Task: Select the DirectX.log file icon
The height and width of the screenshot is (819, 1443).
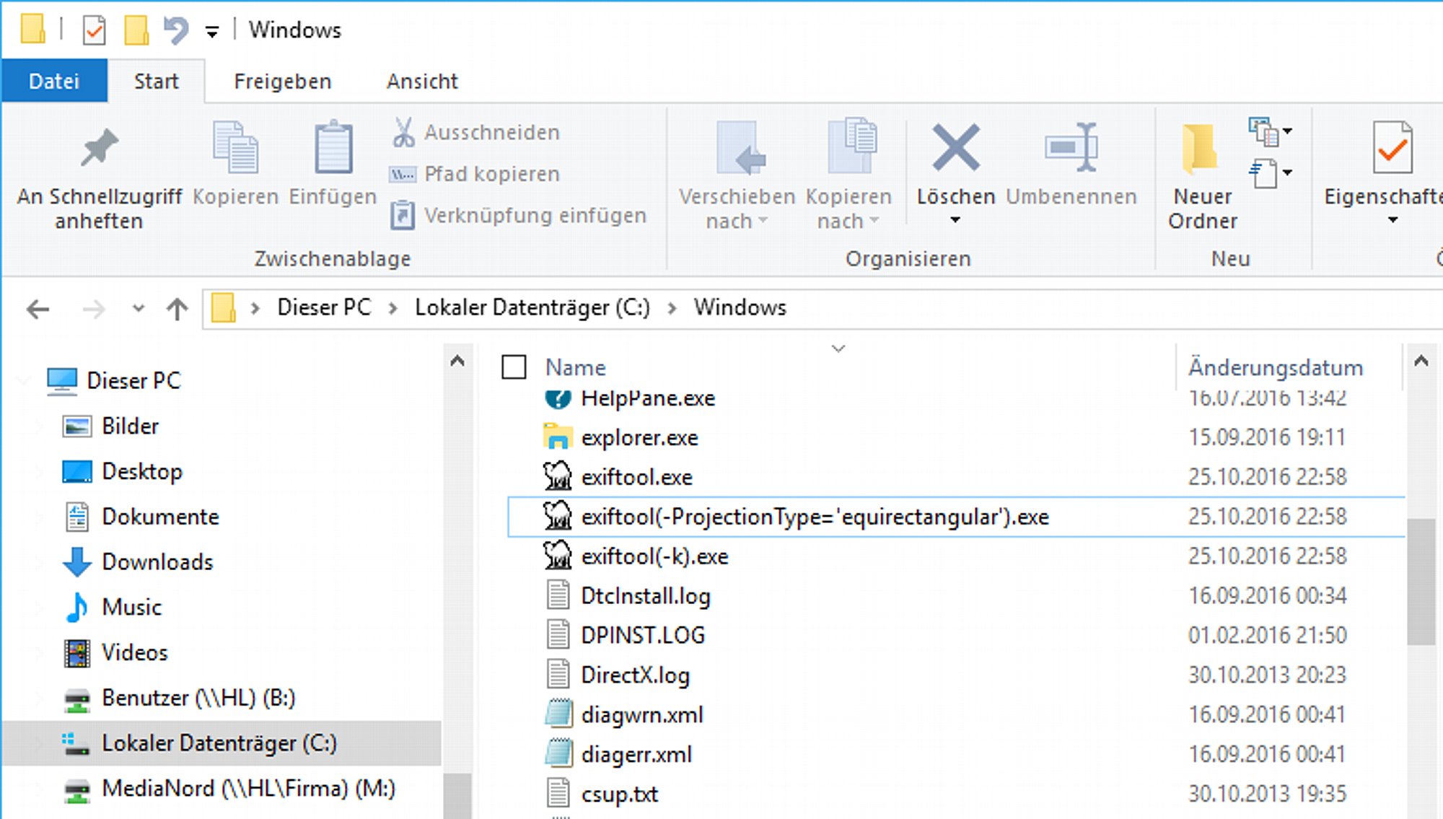Action: (557, 675)
